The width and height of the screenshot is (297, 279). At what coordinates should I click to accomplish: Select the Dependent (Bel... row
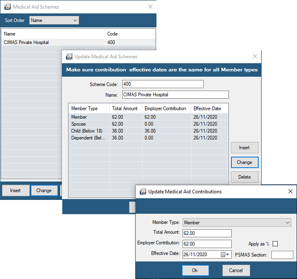point(148,138)
